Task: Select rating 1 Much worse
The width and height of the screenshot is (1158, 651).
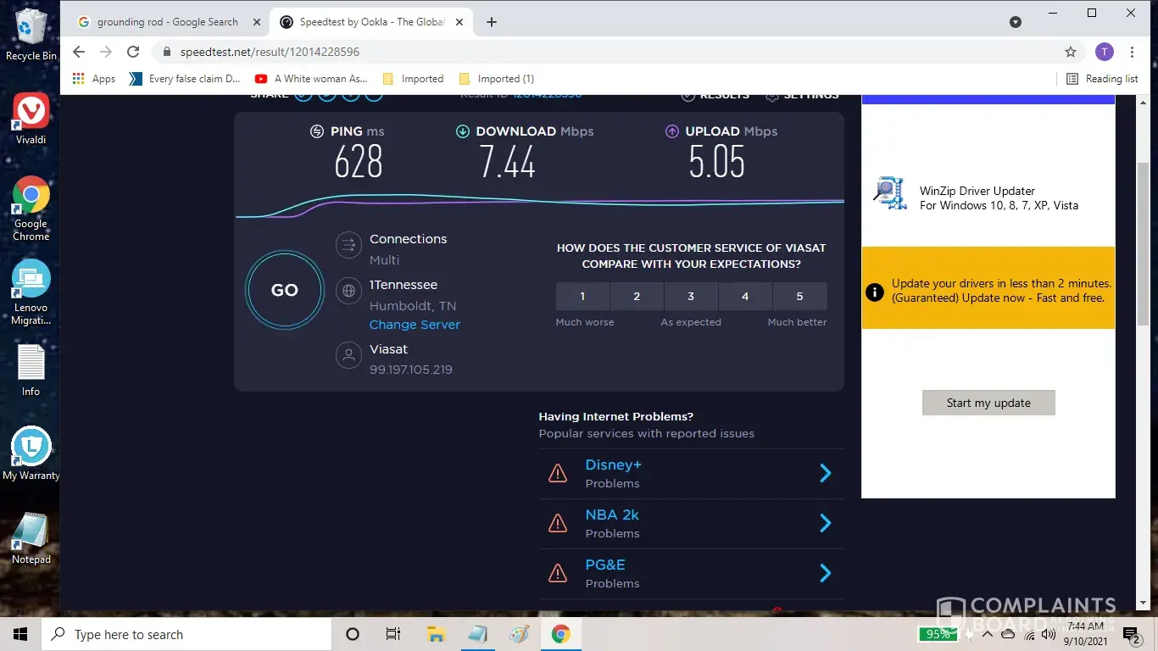Action: click(x=582, y=297)
